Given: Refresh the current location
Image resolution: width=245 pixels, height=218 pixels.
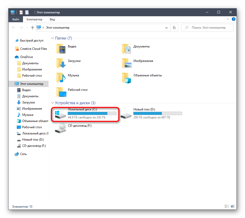Looking at the screenshot, I should point(174,28).
